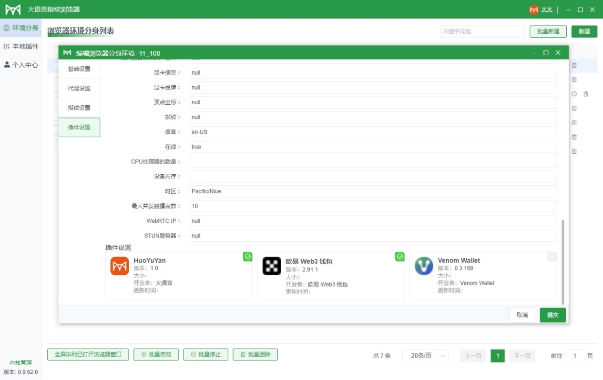Click the loading spinner icon in the environment list
This screenshot has height=380, width=603.
(574, 94)
